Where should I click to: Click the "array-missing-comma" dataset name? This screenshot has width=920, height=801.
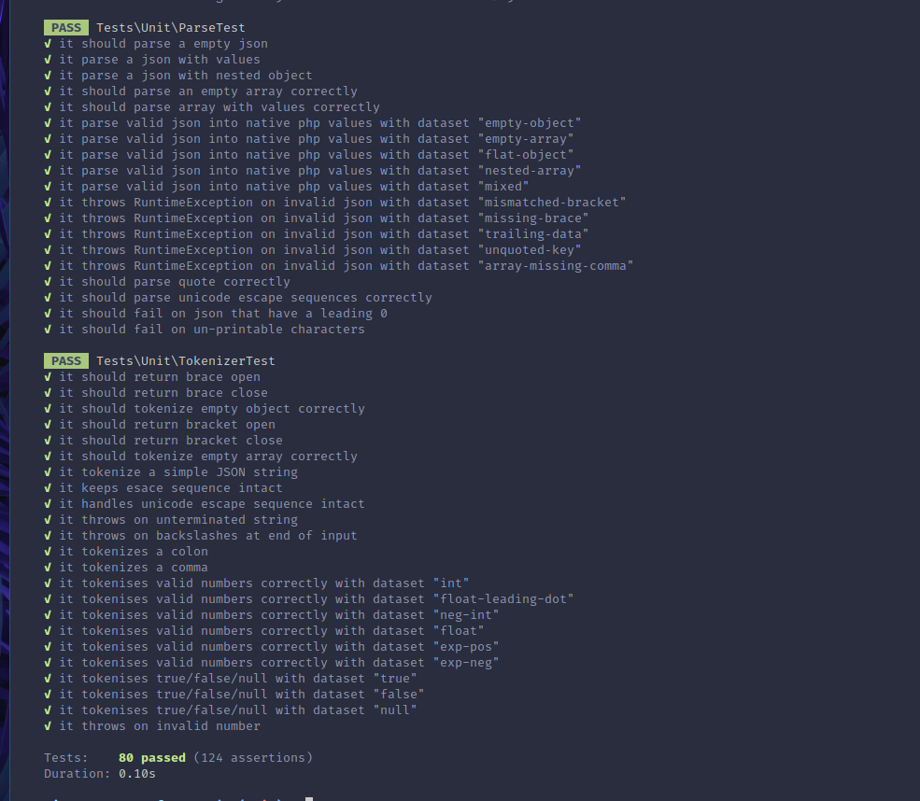click(x=556, y=266)
